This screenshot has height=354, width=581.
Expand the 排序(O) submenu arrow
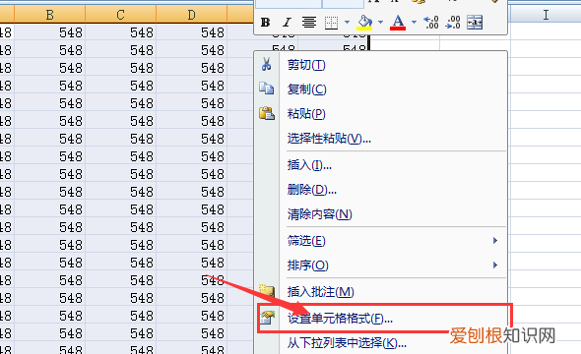click(495, 265)
